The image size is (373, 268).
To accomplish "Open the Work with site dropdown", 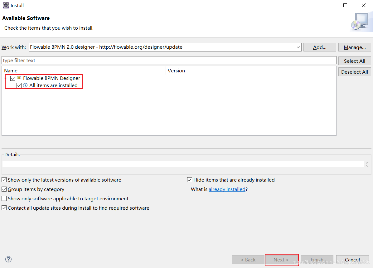I will tap(298, 47).
